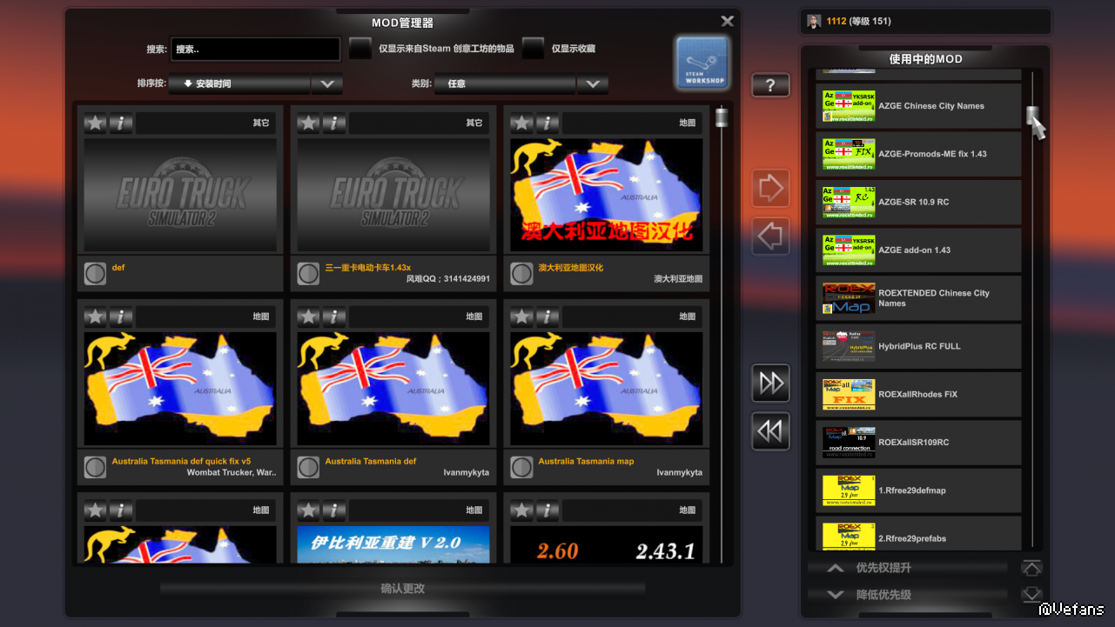The height and width of the screenshot is (627, 1115).
Task: Select 'ROEXallRhodes FiX' in active list
Action: [x=918, y=395]
